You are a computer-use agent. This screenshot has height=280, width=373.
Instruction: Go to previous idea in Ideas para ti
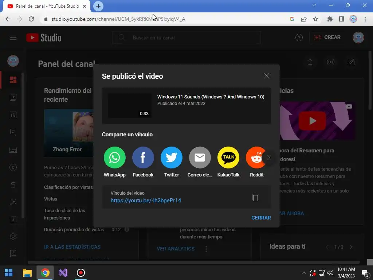pos(327,247)
